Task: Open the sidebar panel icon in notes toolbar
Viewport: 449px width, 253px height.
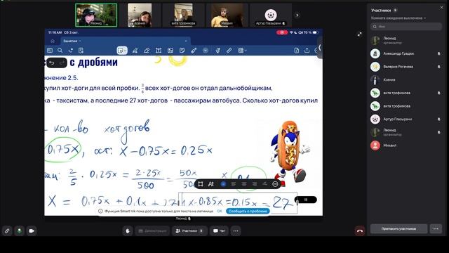Action: (50, 51)
